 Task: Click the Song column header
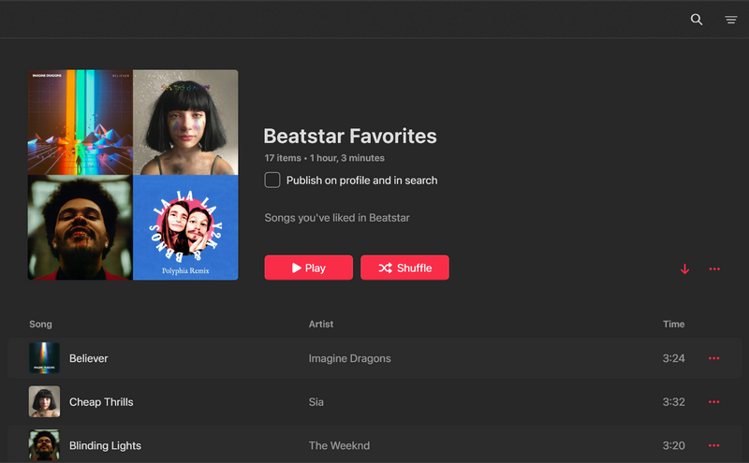pos(41,325)
